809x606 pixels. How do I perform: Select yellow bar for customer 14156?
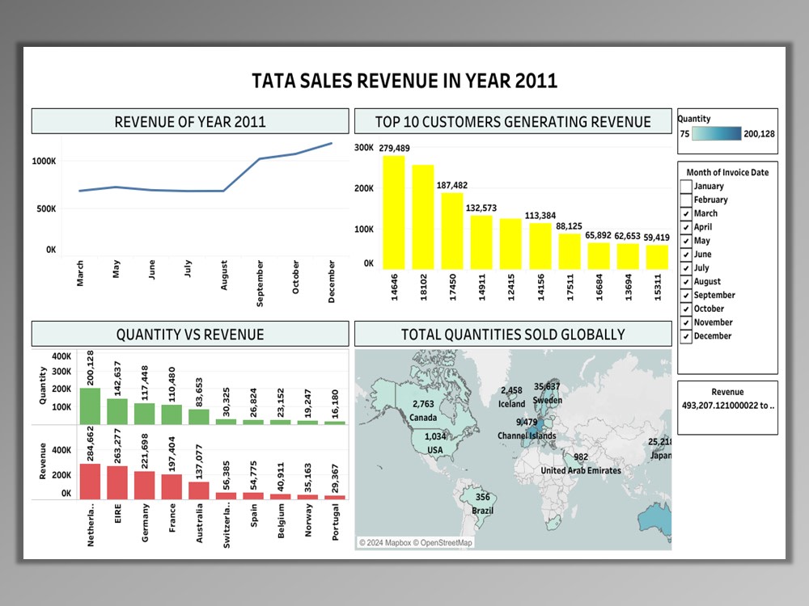[x=540, y=246]
